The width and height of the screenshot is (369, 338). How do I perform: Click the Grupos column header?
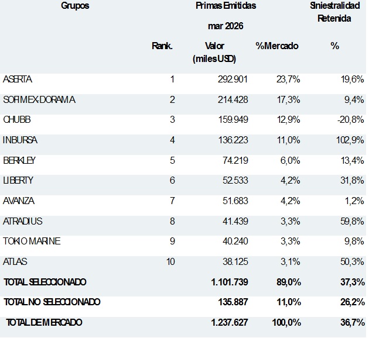coord(75,6)
